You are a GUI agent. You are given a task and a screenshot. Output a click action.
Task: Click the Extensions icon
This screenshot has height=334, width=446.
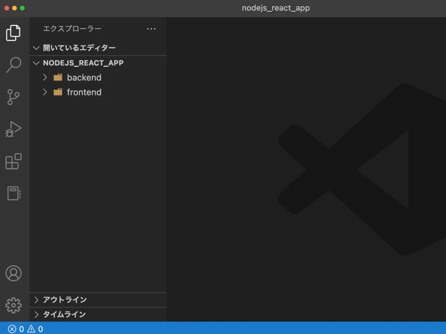13,161
